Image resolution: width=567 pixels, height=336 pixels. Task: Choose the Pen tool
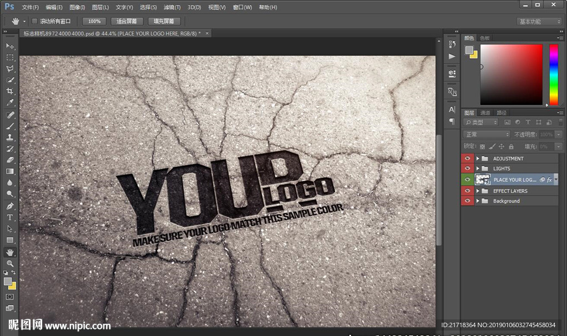[10, 206]
